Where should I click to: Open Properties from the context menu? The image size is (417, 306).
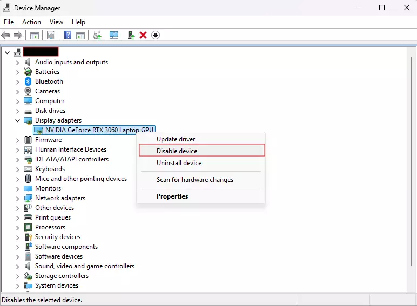coord(201,196)
